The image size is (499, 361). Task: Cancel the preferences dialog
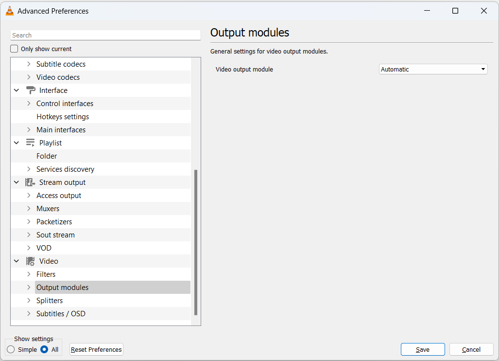[471, 349]
